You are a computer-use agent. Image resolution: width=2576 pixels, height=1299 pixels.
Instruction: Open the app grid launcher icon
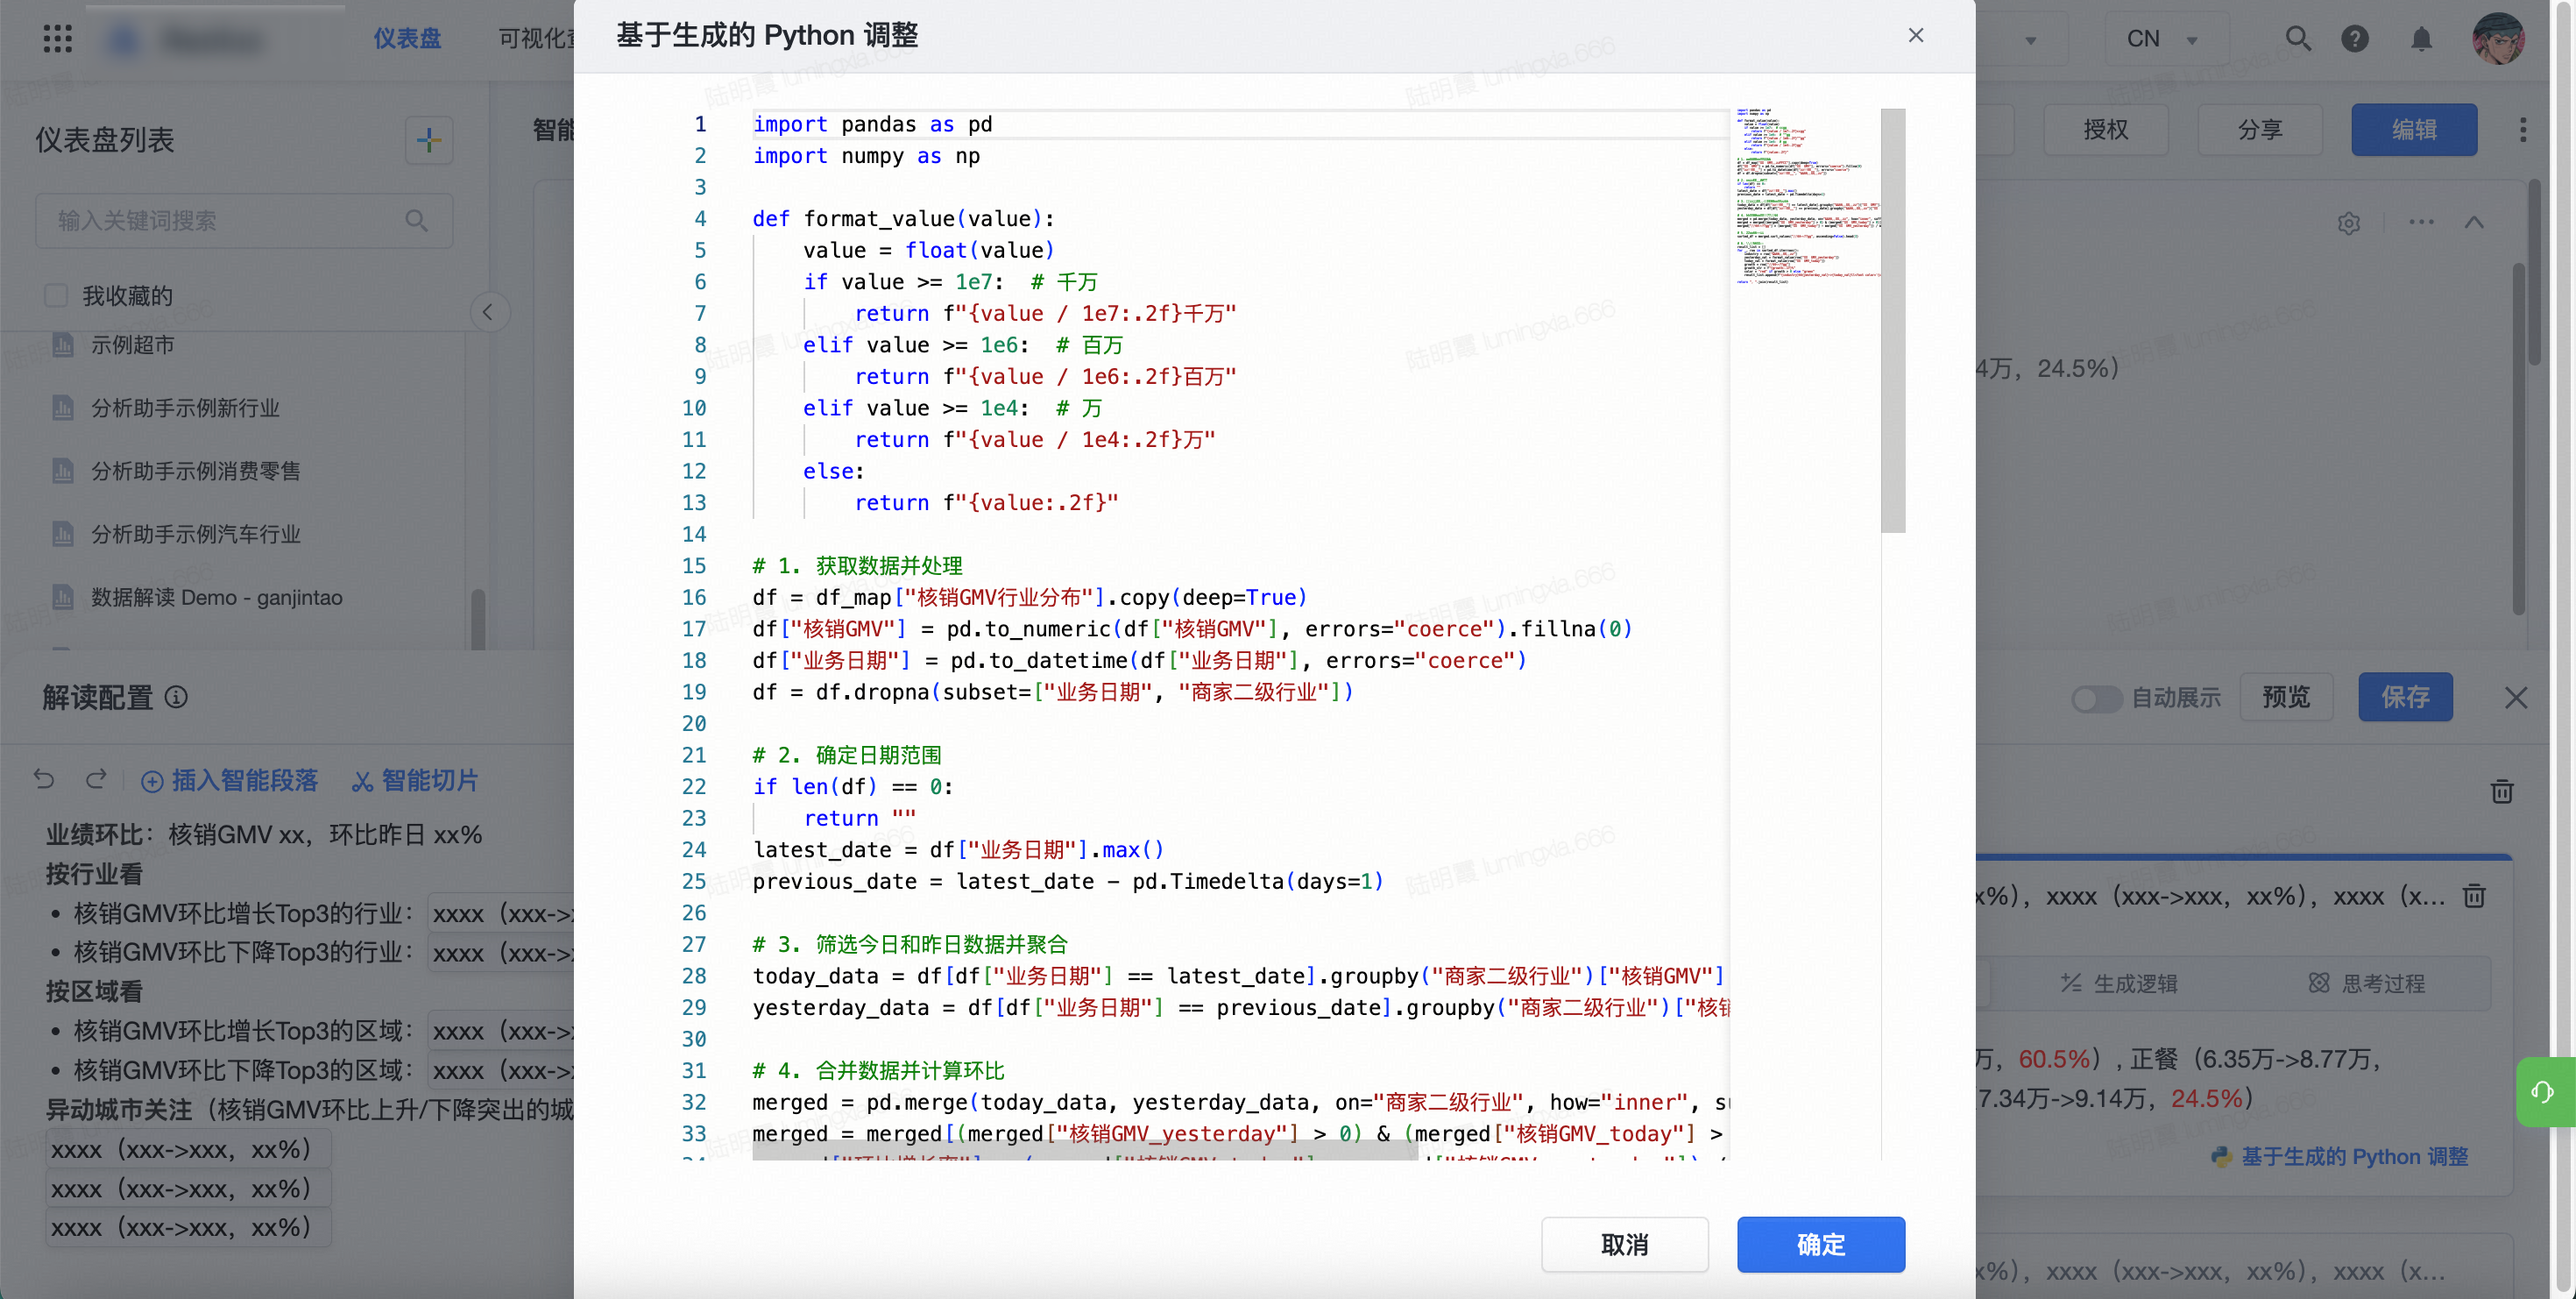click(58, 38)
